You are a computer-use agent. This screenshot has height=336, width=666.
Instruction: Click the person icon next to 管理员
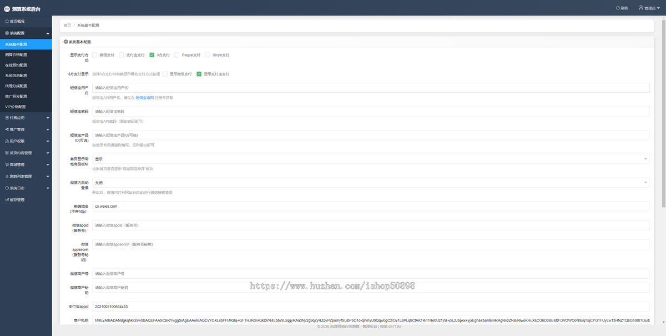pyautogui.click(x=641, y=8)
